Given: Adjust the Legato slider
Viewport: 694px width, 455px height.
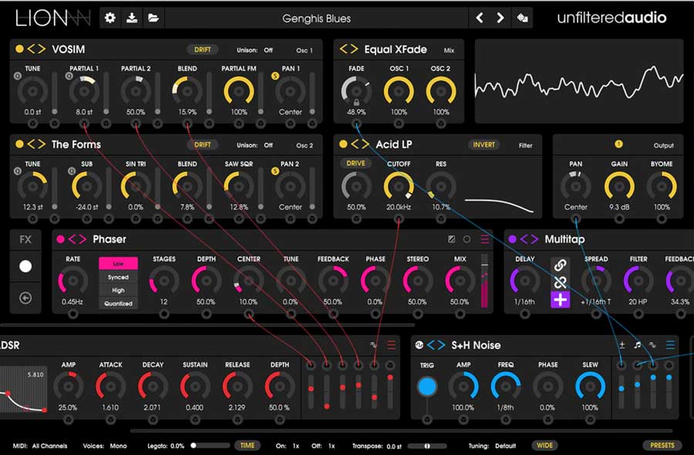Looking at the screenshot, I should (210, 446).
